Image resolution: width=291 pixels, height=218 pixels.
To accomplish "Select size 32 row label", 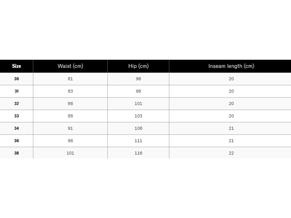I will [x=16, y=104].
